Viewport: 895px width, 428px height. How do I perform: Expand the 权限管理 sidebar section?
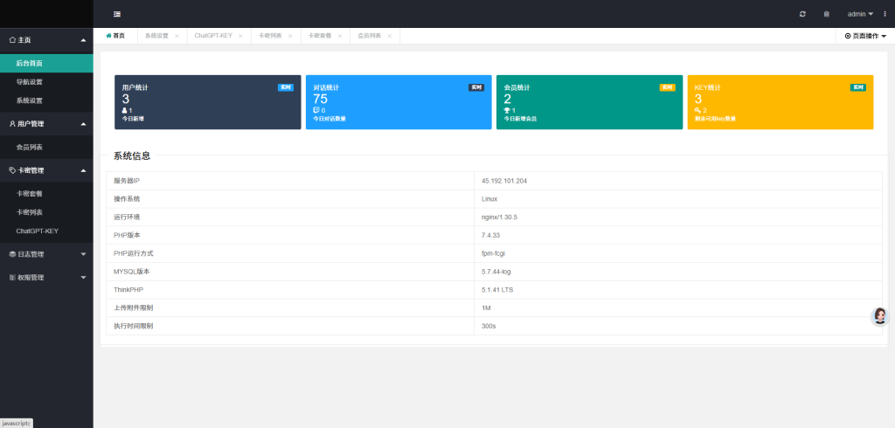[x=46, y=278]
